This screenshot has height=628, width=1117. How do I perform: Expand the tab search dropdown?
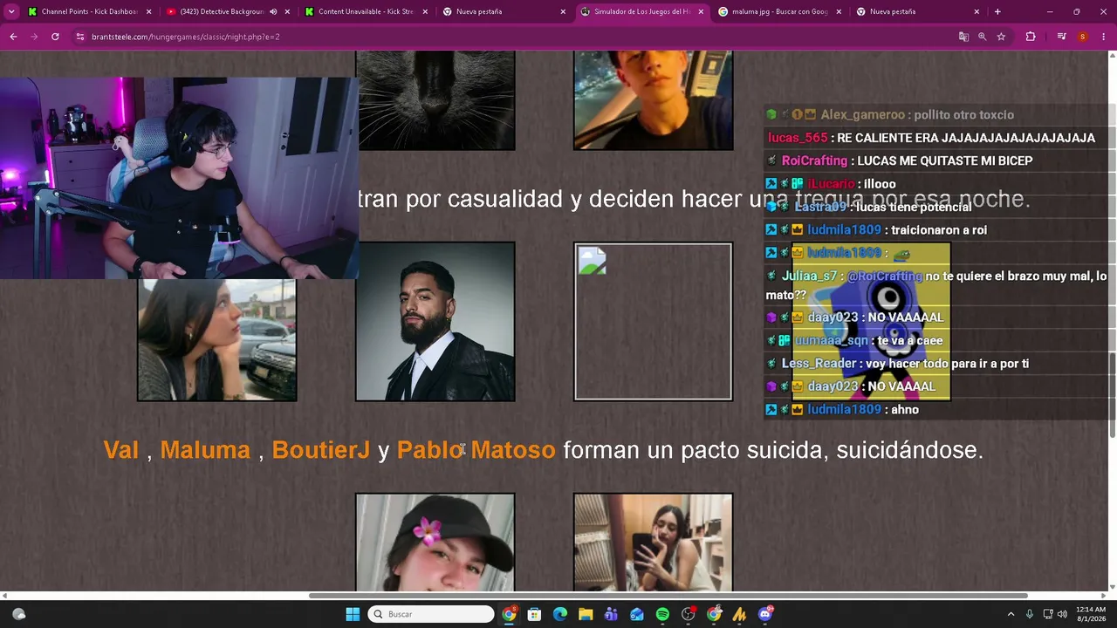click(11, 11)
